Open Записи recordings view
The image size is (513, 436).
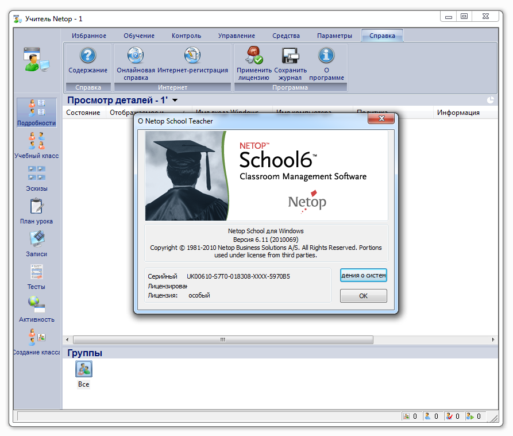click(36, 244)
